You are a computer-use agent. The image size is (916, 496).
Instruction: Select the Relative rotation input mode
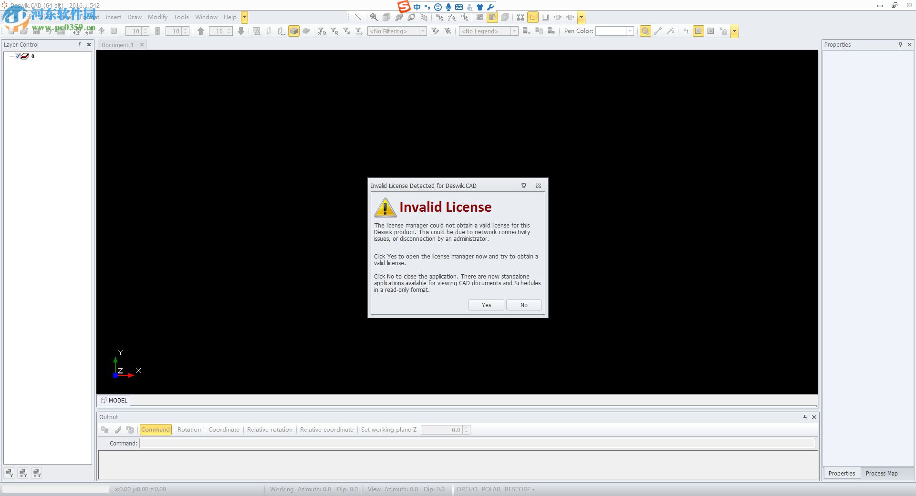[270, 430]
